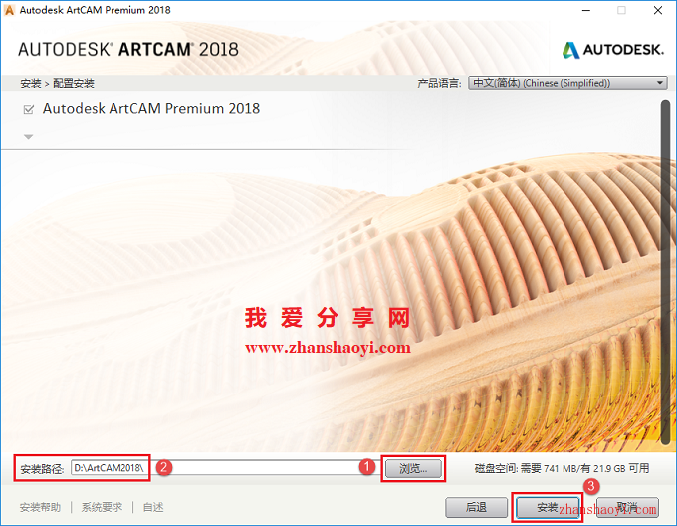Image resolution: width=677 pixels, height=526 pixels.
Task: Close the installer window
Action: tap(658, 10)
